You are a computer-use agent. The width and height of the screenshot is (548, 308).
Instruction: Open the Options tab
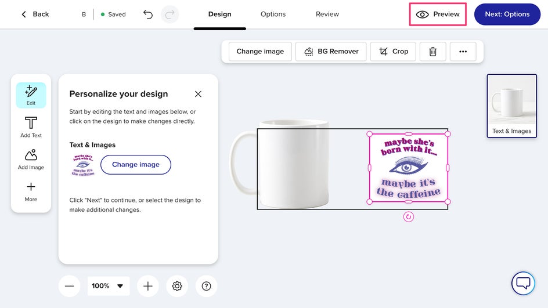(x=273, y=15)
